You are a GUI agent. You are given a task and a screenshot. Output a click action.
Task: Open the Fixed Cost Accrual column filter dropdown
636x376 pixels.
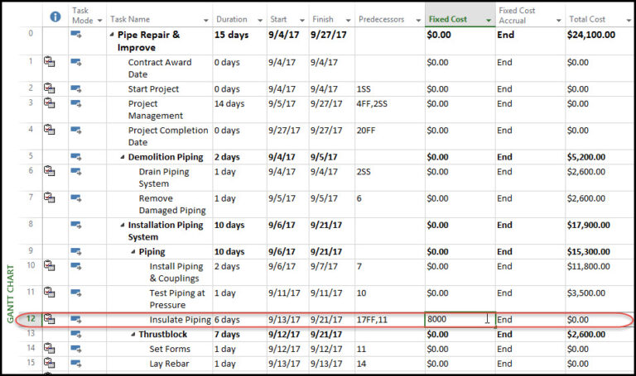point(559,21)
